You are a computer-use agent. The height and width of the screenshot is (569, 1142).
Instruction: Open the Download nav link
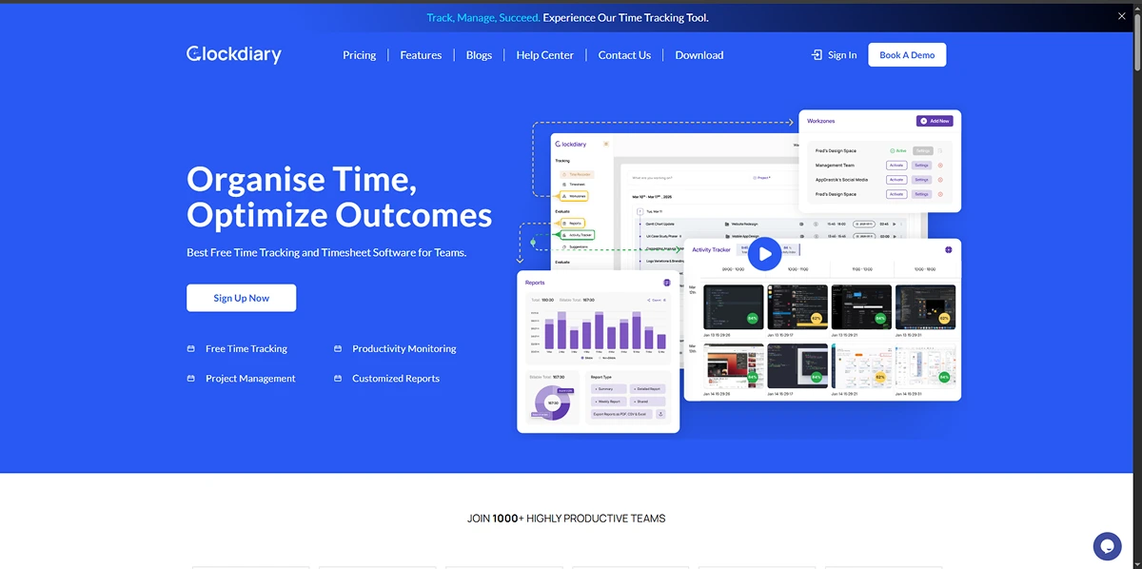pos(699,55)
